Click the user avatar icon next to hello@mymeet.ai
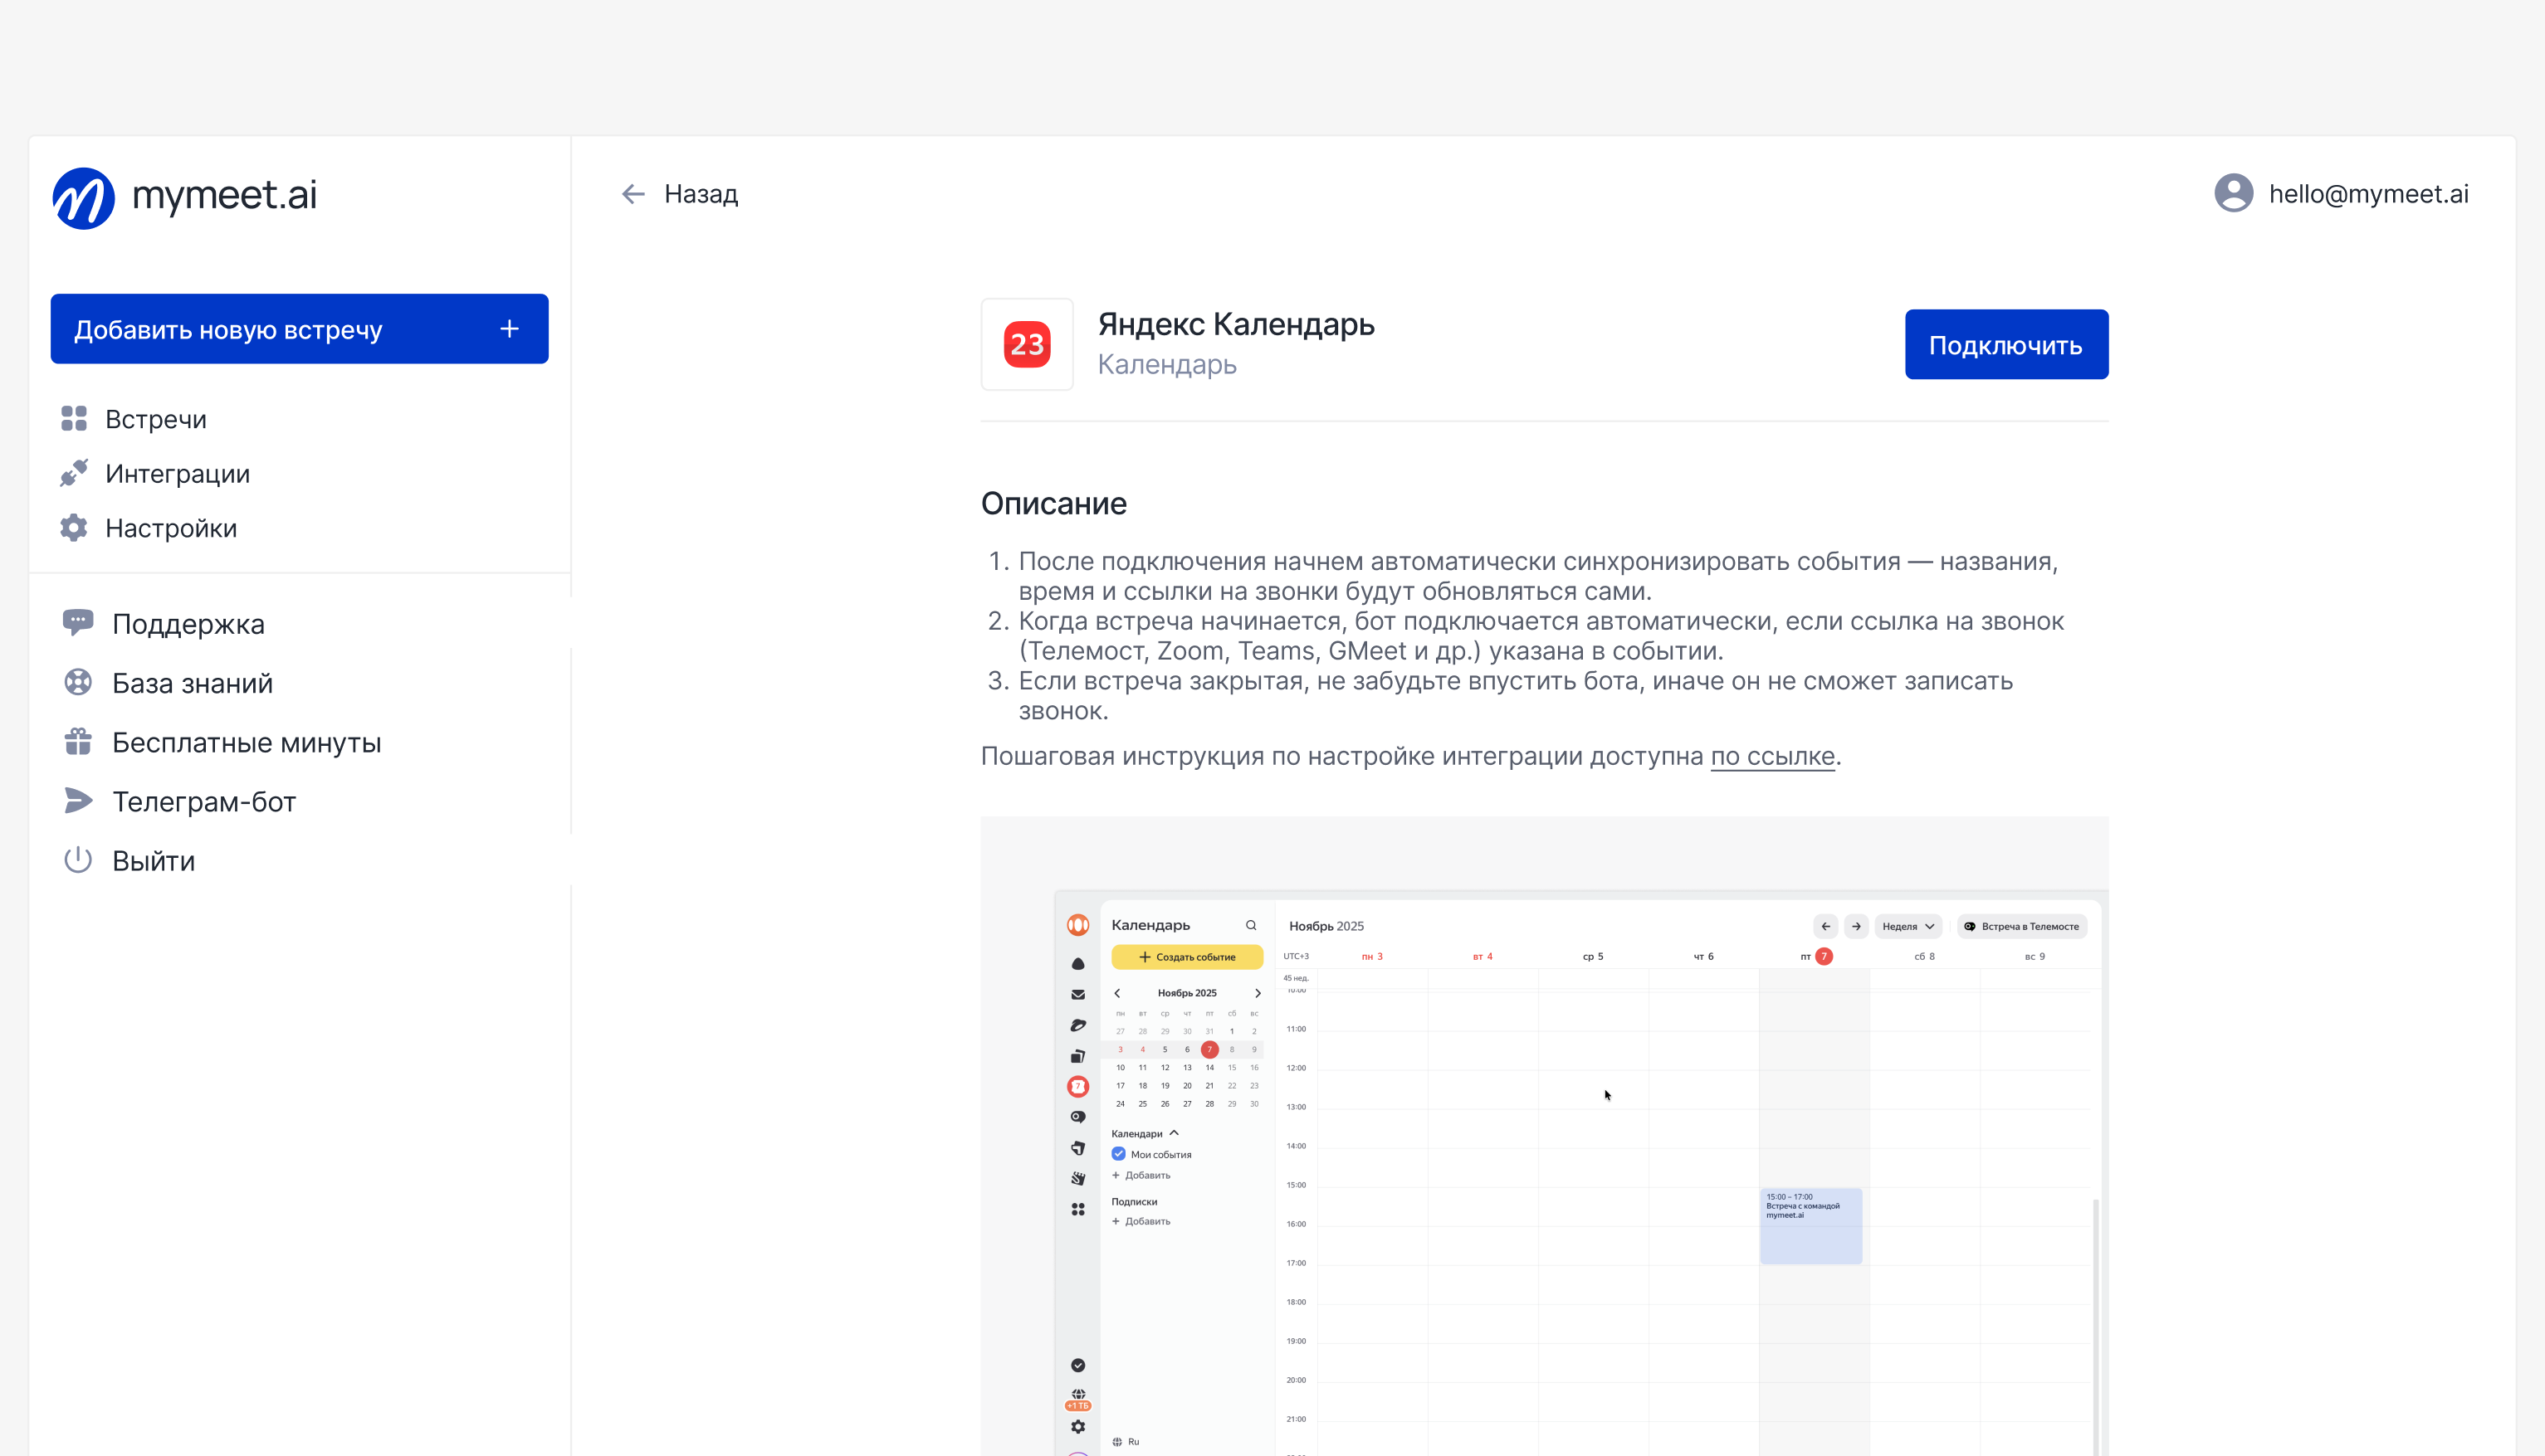The height and width of the screenshot is (1456, 2545). pos(2233,193)
